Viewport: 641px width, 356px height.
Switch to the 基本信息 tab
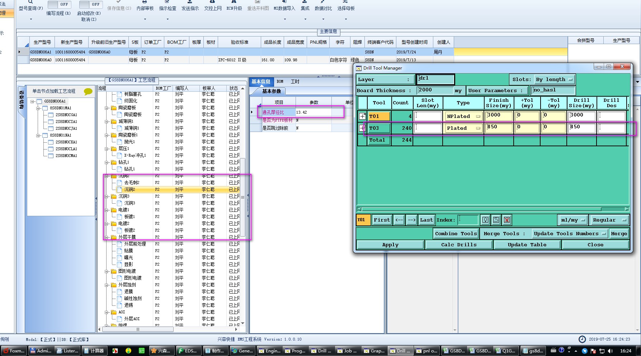tap(261, 81)
